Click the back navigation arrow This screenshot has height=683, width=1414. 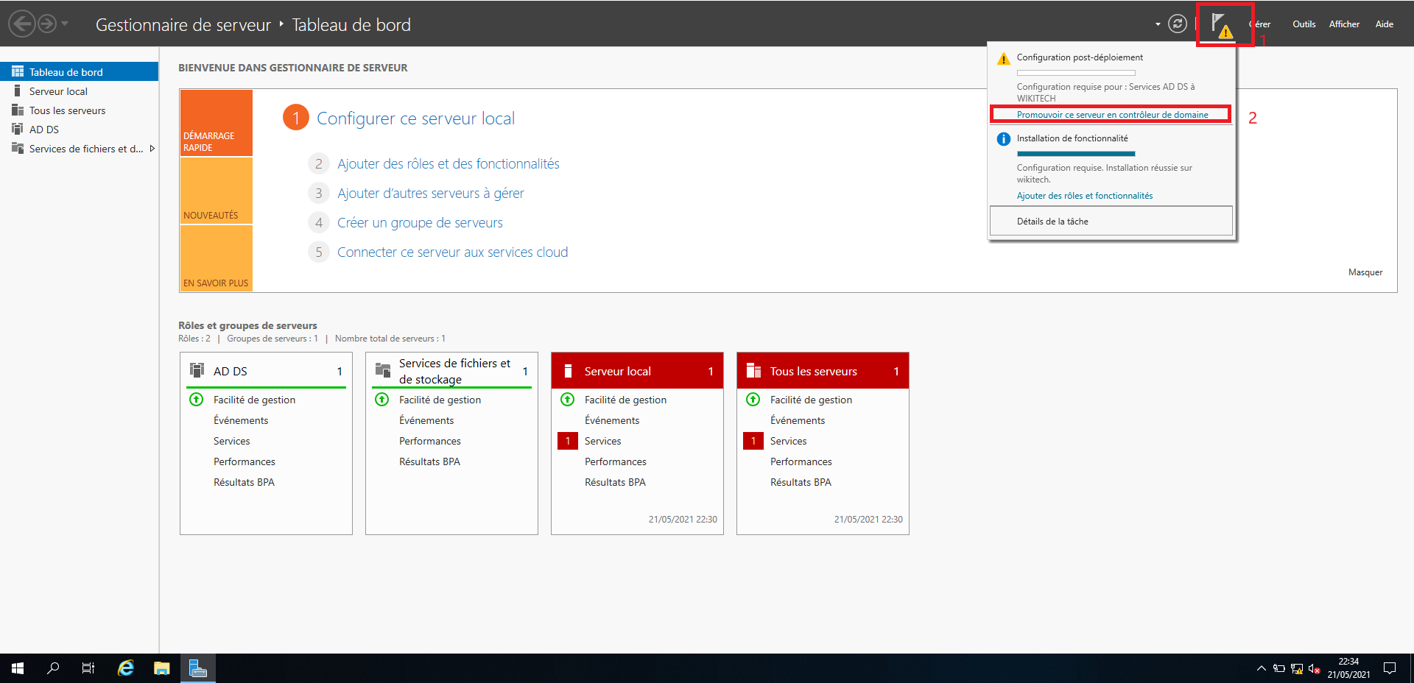point(22,24)
